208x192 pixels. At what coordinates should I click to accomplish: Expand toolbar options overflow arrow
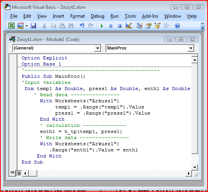tap(203, 26)
